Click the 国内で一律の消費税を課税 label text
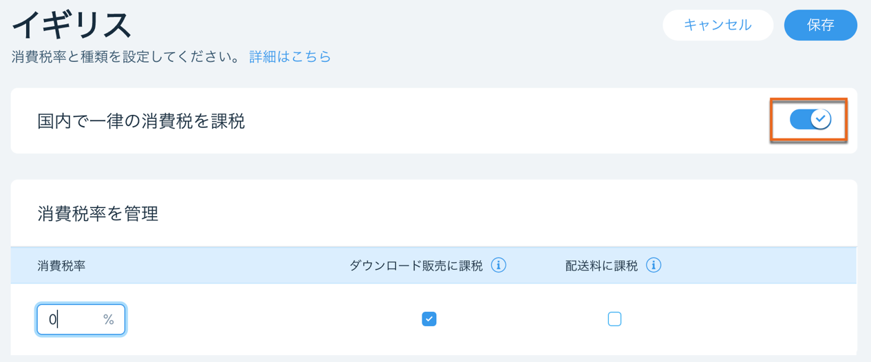 (x=141, y=121)
